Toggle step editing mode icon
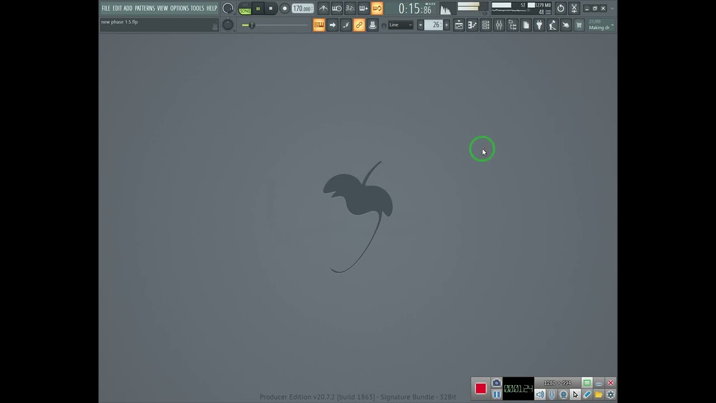 tap(346, 25)
